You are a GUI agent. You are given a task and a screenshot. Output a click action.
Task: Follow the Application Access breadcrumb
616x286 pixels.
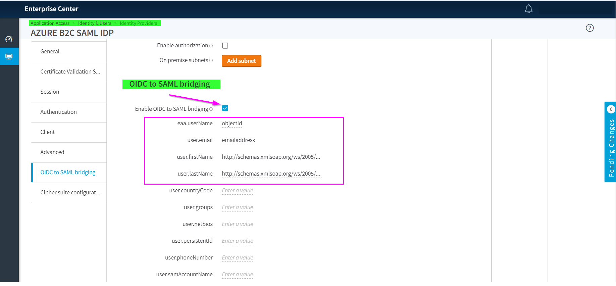50,23
